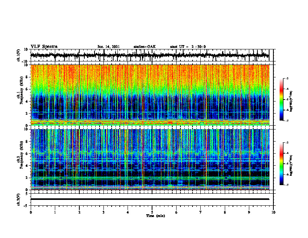Click the ch.2 spectrogram color bar
308x238 pixels.
282,164
